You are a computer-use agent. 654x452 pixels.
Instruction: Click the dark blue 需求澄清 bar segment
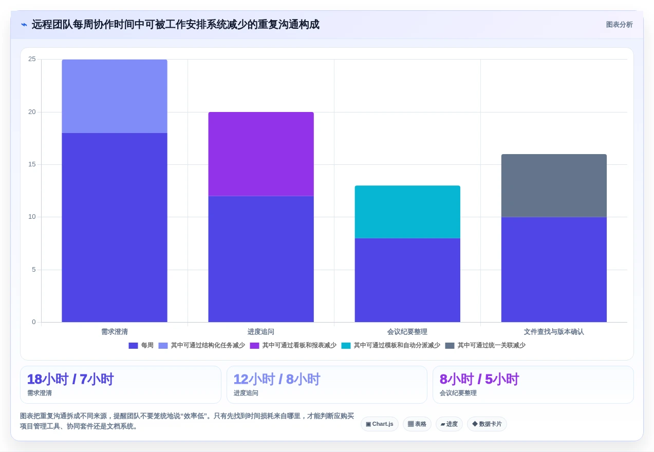click(115, 228)
